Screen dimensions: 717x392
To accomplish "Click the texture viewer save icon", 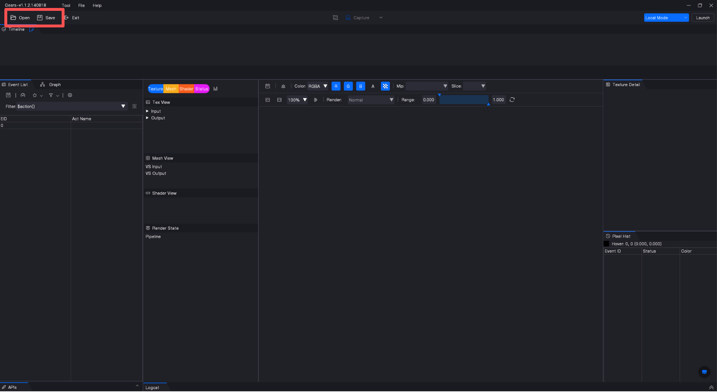I will 268,86.
